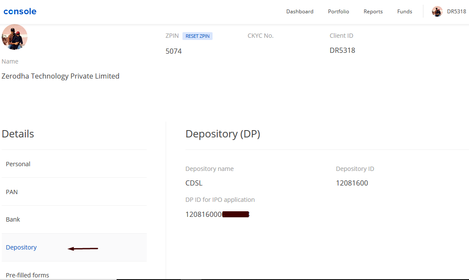Screen dimensions: 469x280
Task: Click the Client ID label
Action: (x=341, y=36)
